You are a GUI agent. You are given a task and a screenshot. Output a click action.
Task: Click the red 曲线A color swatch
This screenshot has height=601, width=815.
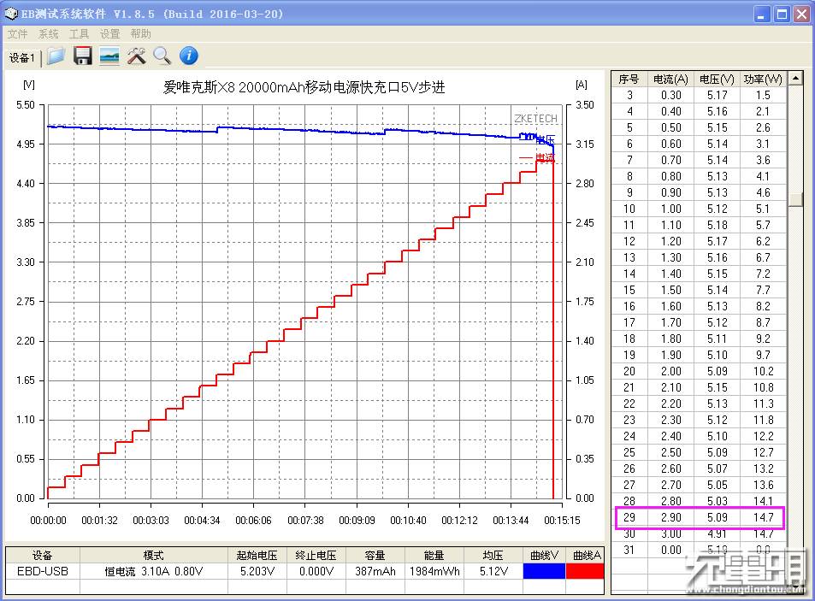coord(585,571)
